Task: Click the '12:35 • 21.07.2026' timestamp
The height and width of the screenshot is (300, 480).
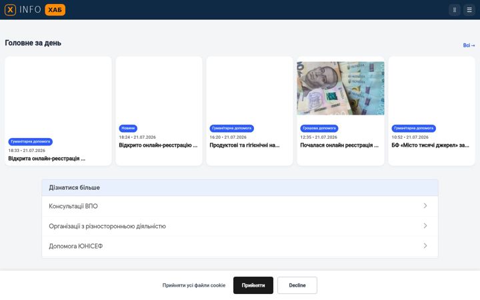Action: point(319,137)
